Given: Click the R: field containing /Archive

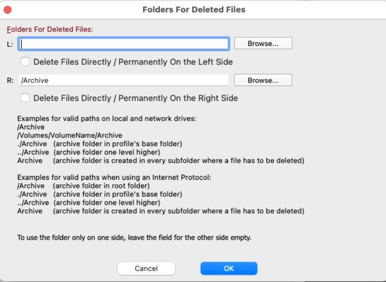Looking at the screenshot, I should click(124, 80).
